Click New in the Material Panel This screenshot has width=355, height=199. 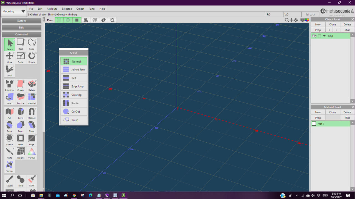[x=318, y=112]
